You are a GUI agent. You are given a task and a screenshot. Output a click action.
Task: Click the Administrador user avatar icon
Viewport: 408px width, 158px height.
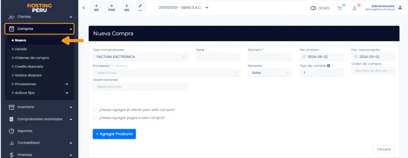[x=400, y=8]
